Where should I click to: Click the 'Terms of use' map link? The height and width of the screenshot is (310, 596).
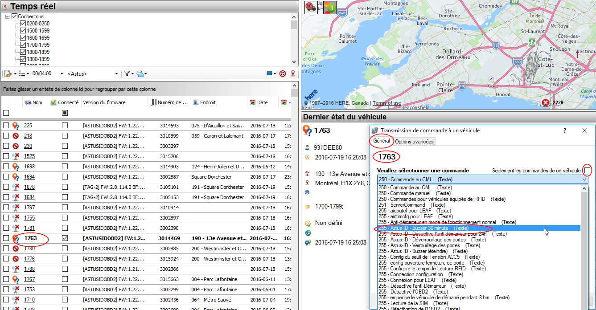pyautogui.click(x=386, y=103)
